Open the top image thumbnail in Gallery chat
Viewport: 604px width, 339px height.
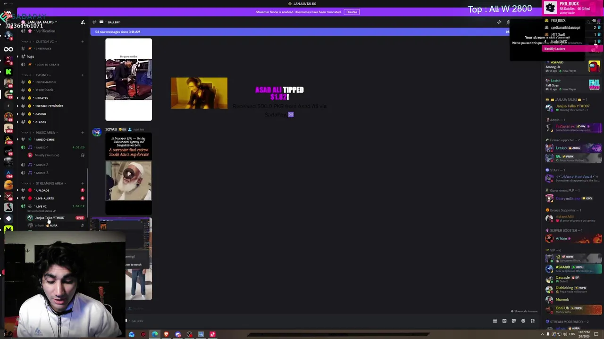coord(128,80)
